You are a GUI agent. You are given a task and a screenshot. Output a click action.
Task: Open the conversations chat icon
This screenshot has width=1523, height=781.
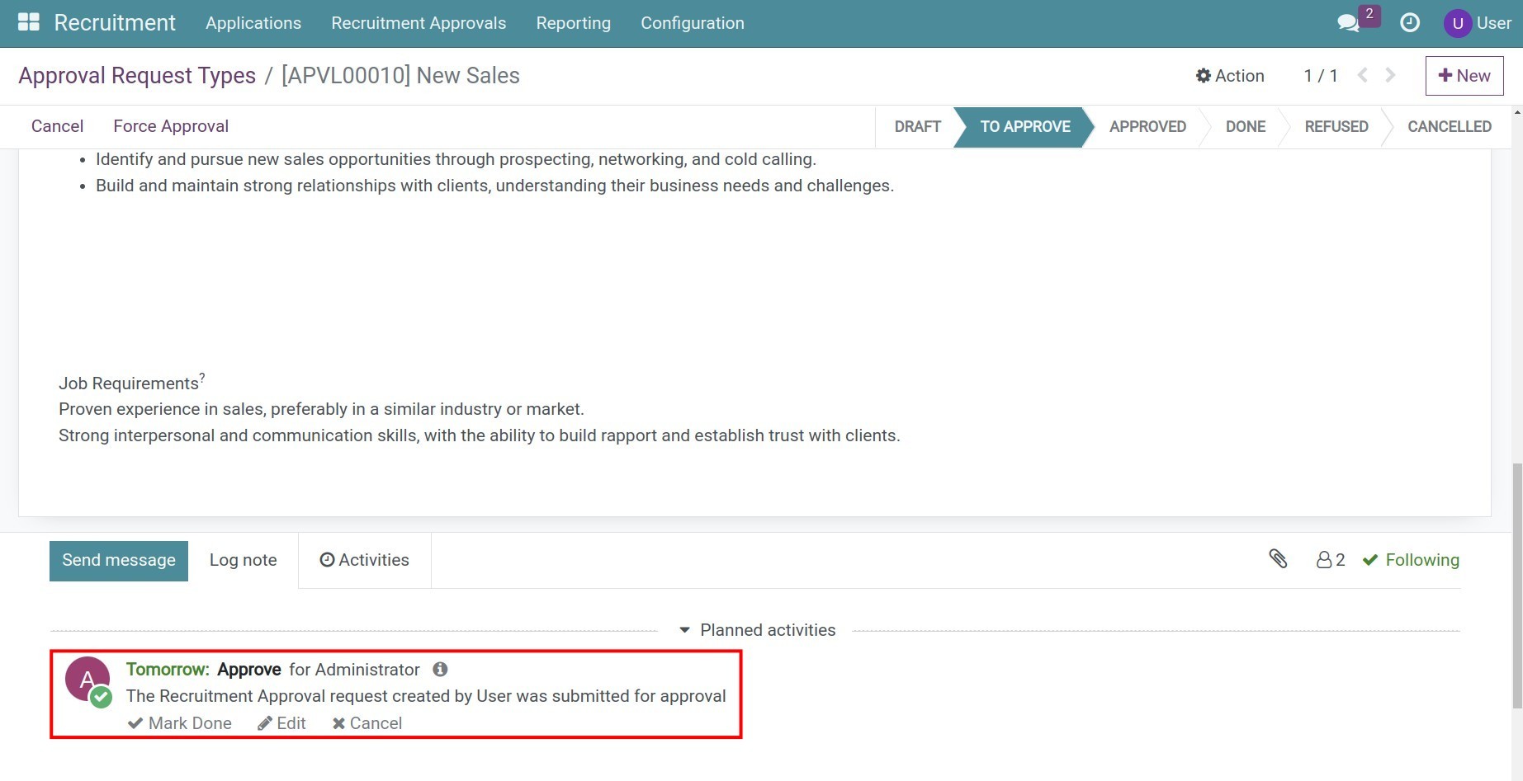click(1347, 23)
